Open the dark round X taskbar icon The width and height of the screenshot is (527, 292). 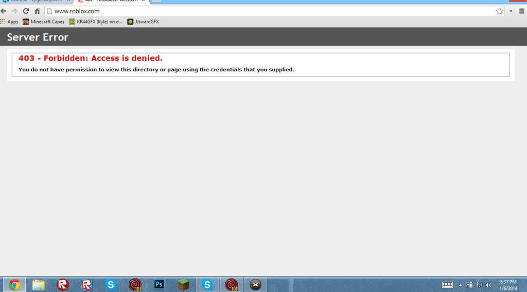pos(255,285)
